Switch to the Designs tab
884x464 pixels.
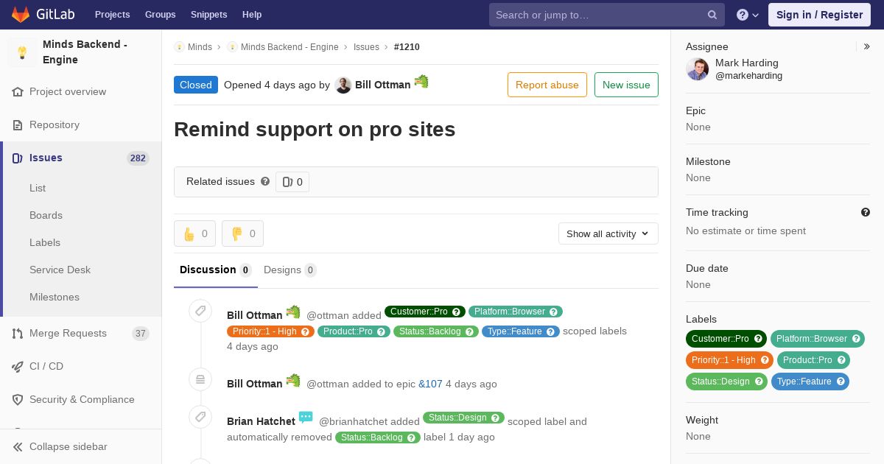point(290,270)
